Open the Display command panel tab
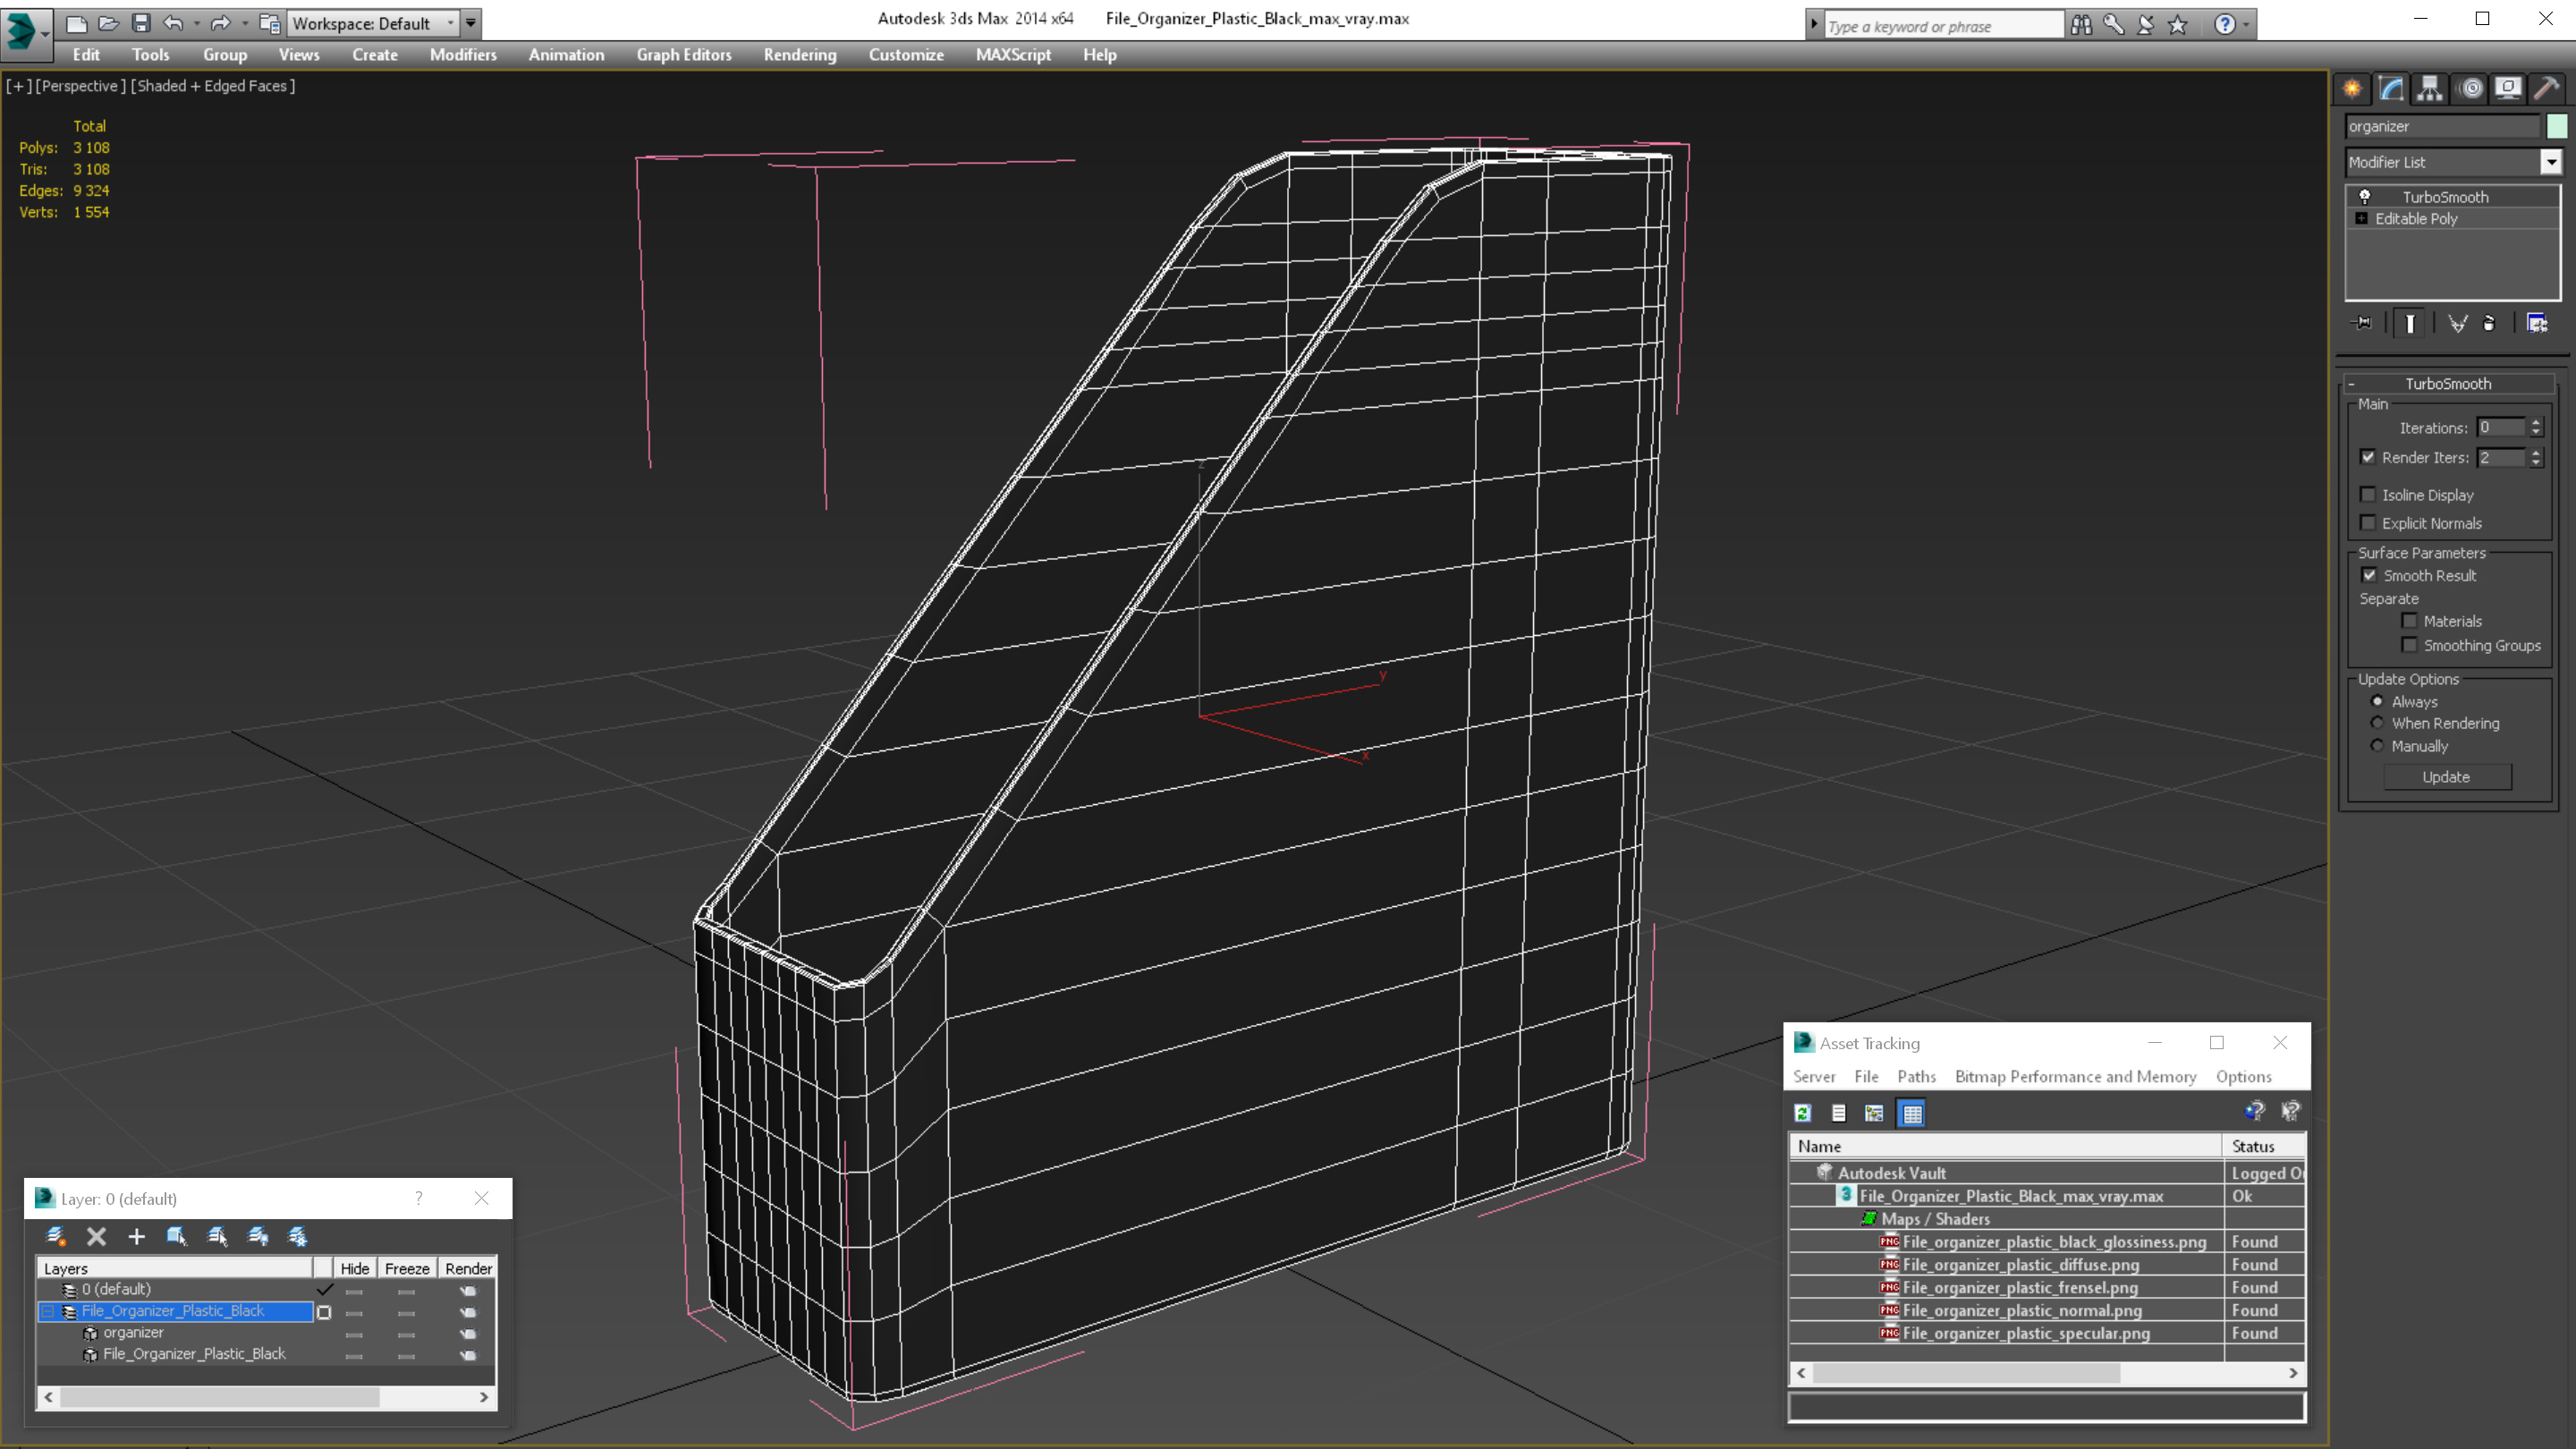Viewport: 2576px width, 1449px height. (x=2508, y=88)
